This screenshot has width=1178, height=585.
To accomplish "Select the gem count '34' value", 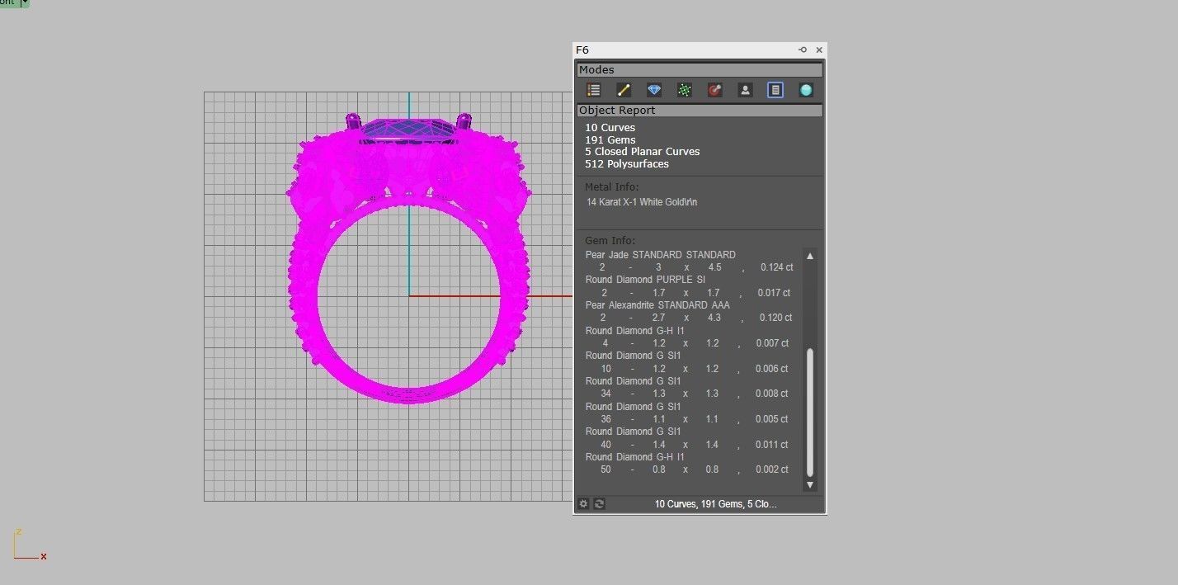I will pyautogui.click(x=605, y=394).
